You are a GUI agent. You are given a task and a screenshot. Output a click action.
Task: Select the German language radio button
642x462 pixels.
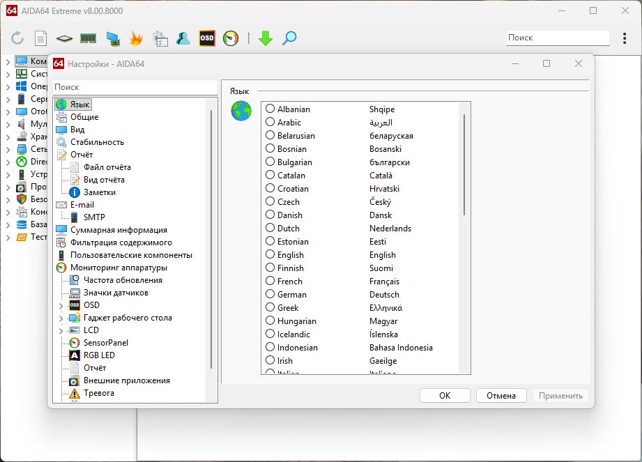click(x=270, y=294)
